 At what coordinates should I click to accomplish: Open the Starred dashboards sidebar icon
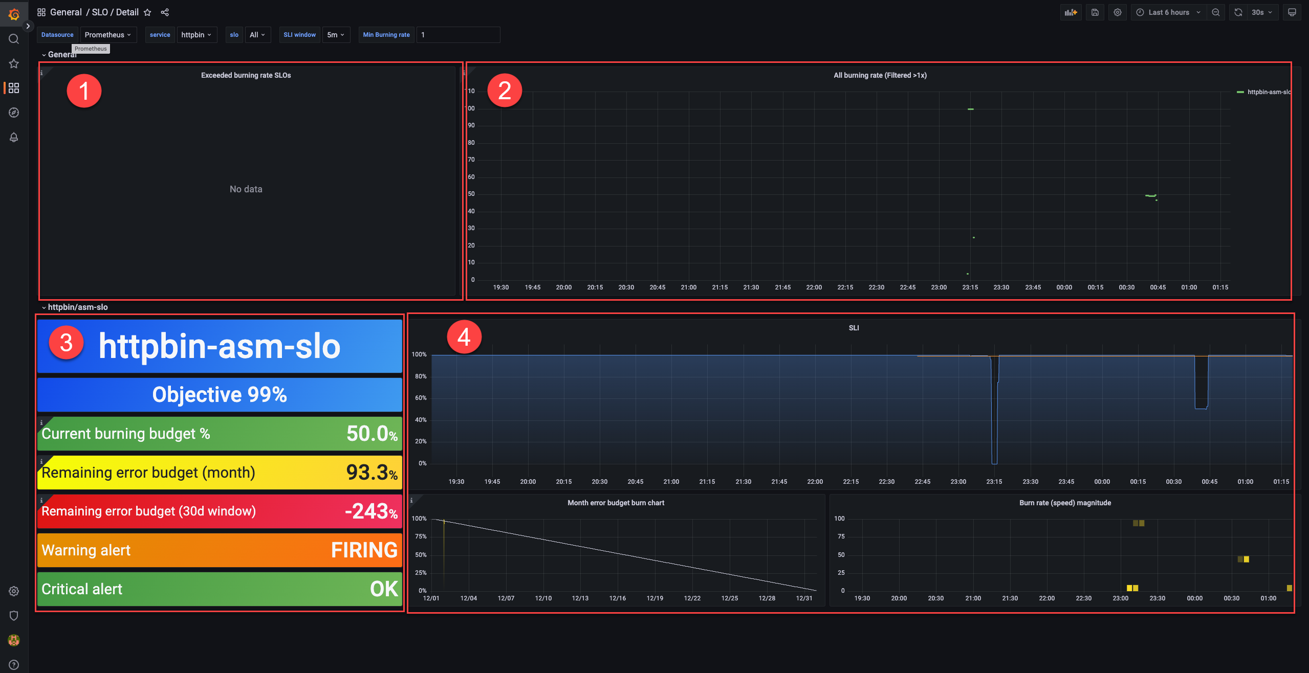coord(14,63)
